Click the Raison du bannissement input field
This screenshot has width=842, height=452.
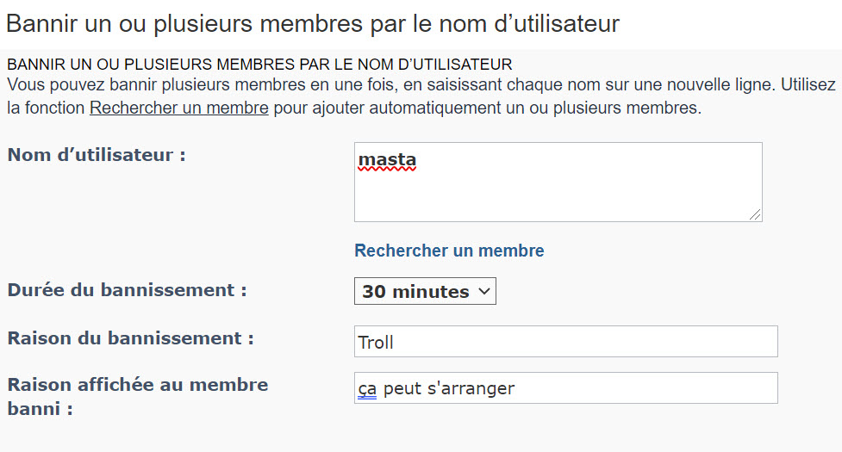tap(565, 342)
